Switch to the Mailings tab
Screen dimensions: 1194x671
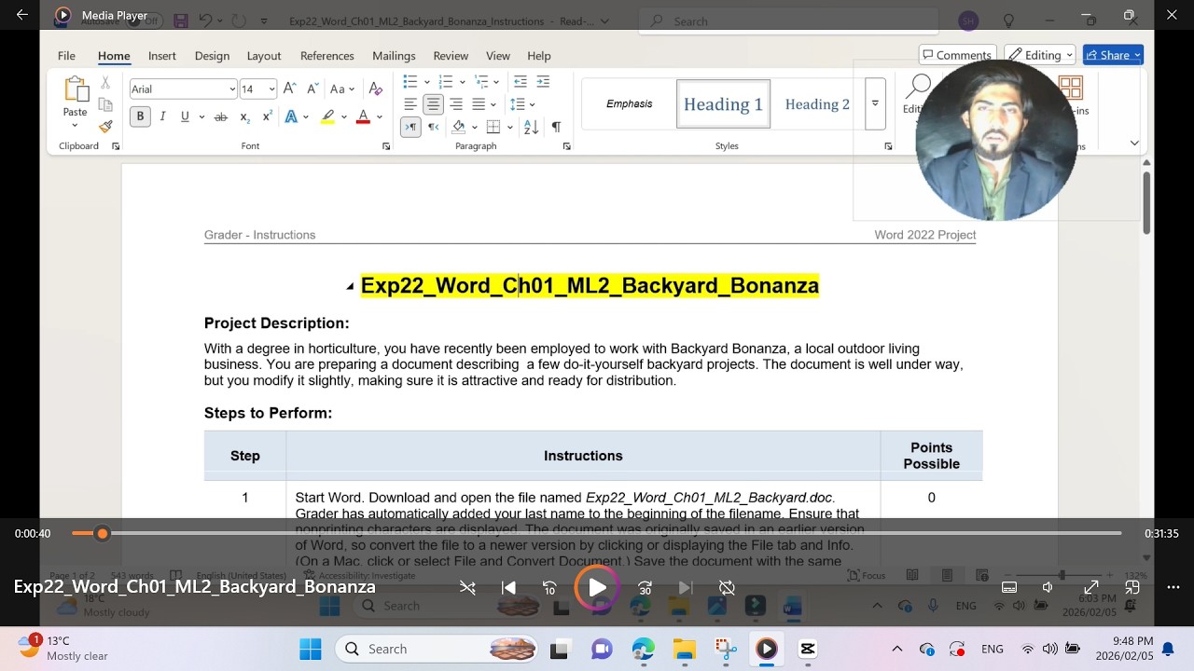coord(394,56)
